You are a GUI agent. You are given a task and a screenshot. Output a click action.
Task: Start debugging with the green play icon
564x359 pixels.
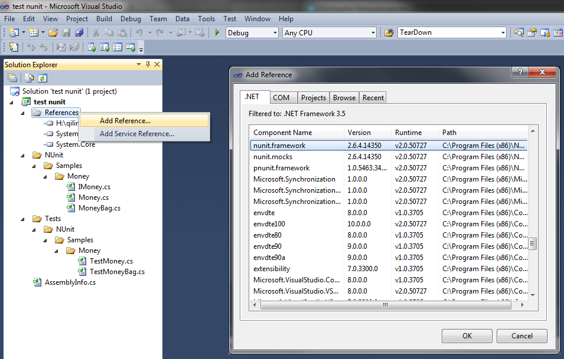pyautogui.click(x=217, y=32)
